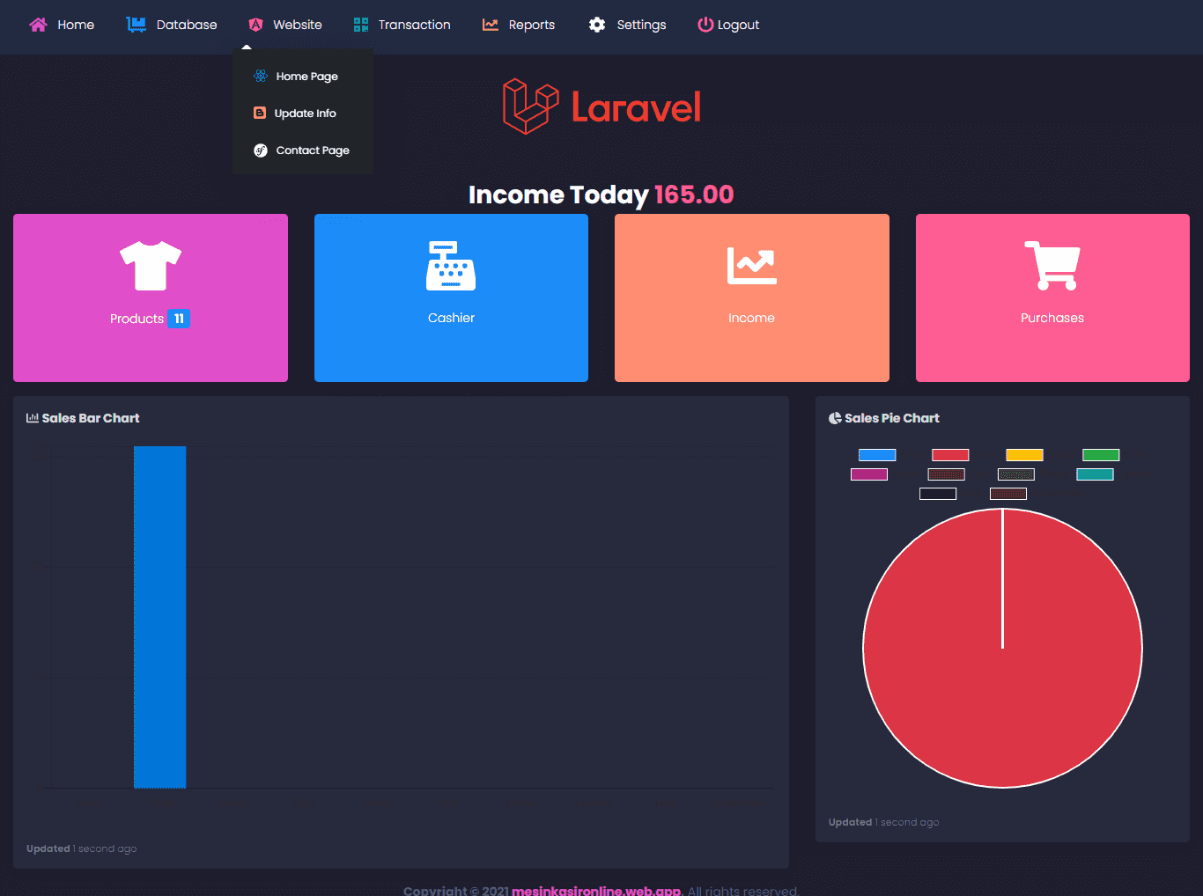1203x896 pixels.
Task: Click the chart-line icon on Income card
Action: (752, 266)
